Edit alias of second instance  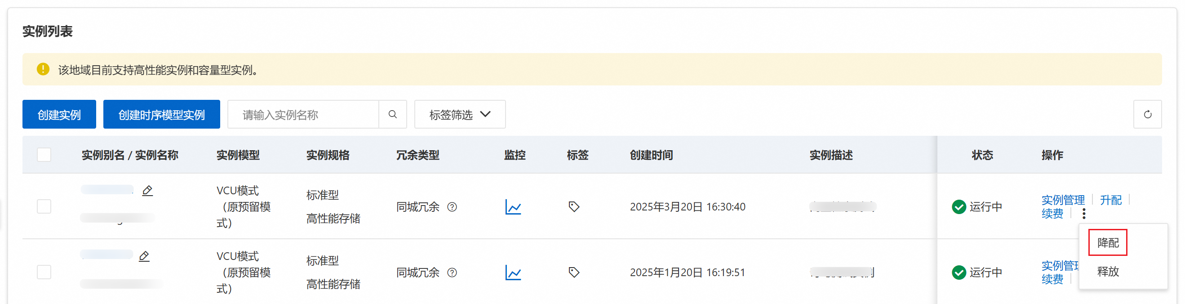(x=144, y=256)
